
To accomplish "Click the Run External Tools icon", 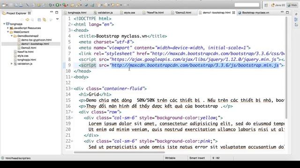I will (x=65, y=5).
